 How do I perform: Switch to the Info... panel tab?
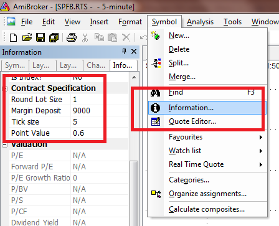pos(123,65)
